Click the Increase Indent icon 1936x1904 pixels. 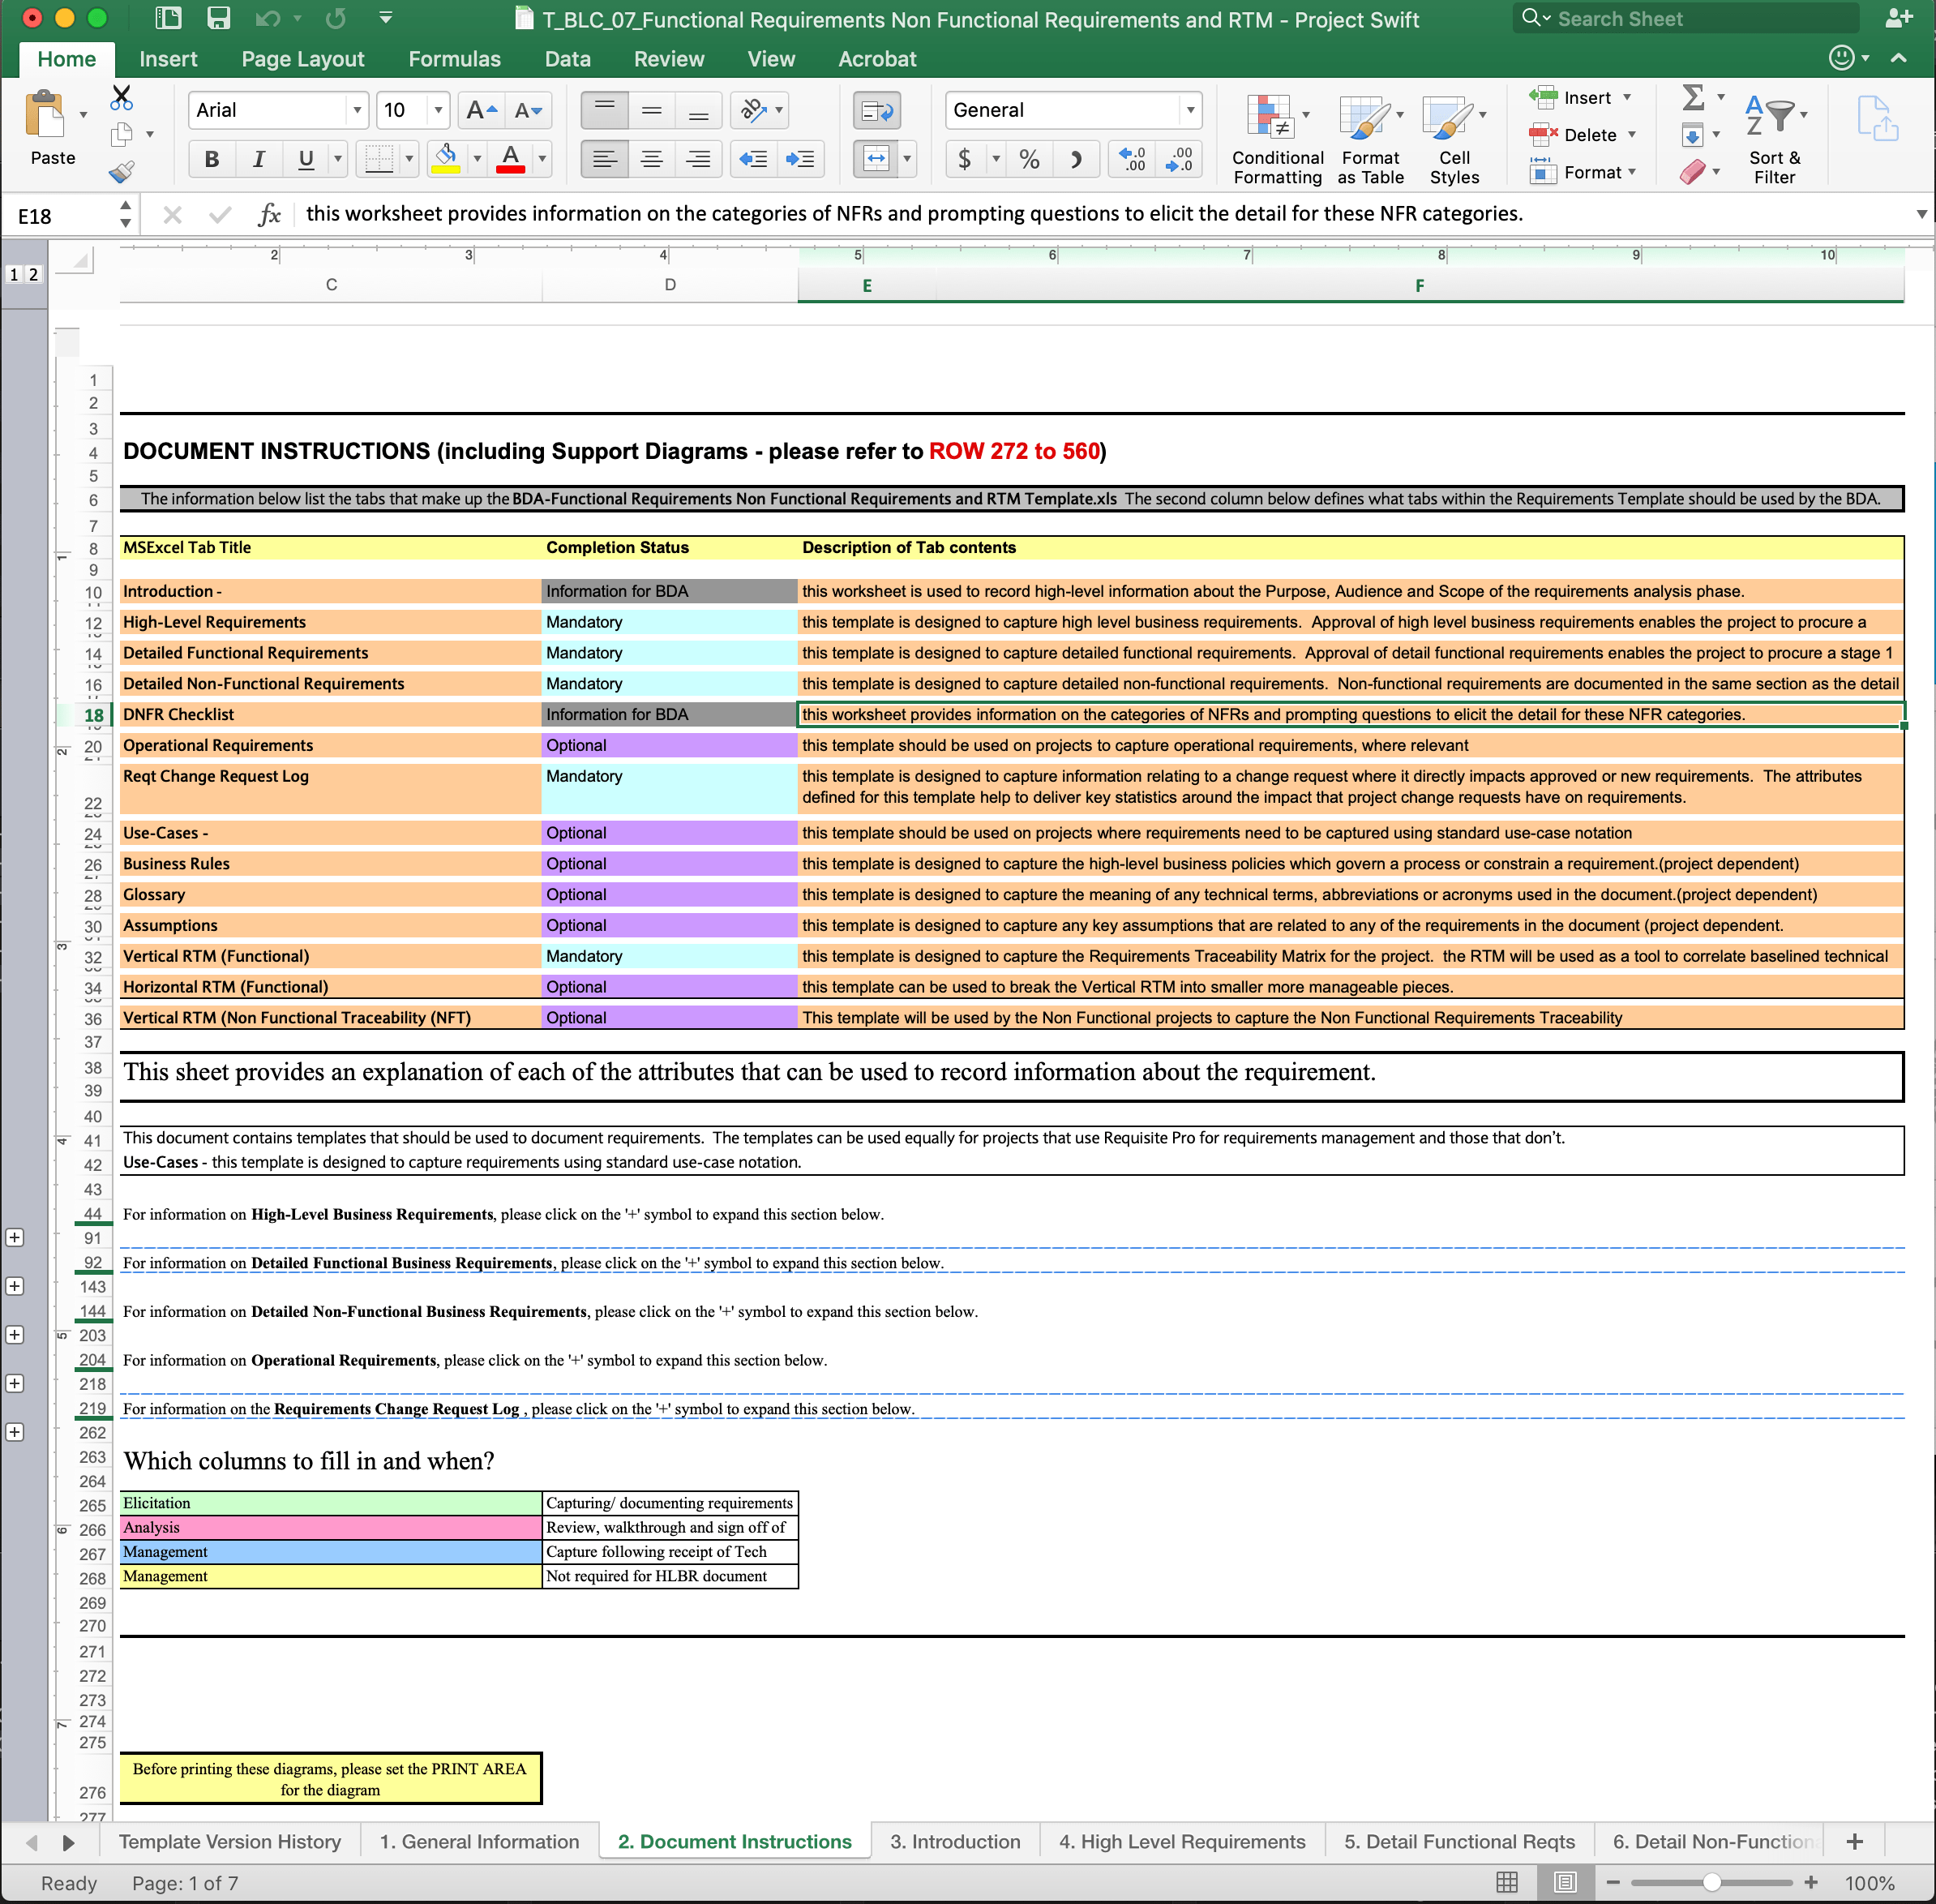(800, 159)
